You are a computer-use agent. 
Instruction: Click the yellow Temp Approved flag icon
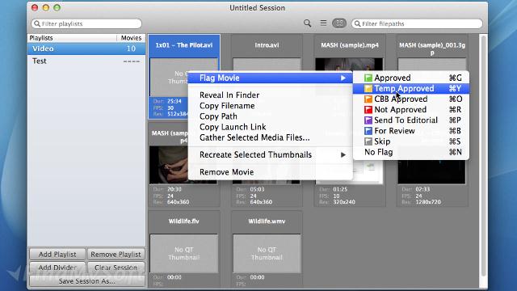[368, 88]
